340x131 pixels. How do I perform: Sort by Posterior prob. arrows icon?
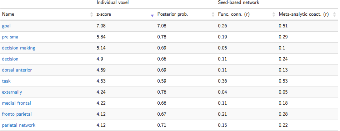coord(213,15)
